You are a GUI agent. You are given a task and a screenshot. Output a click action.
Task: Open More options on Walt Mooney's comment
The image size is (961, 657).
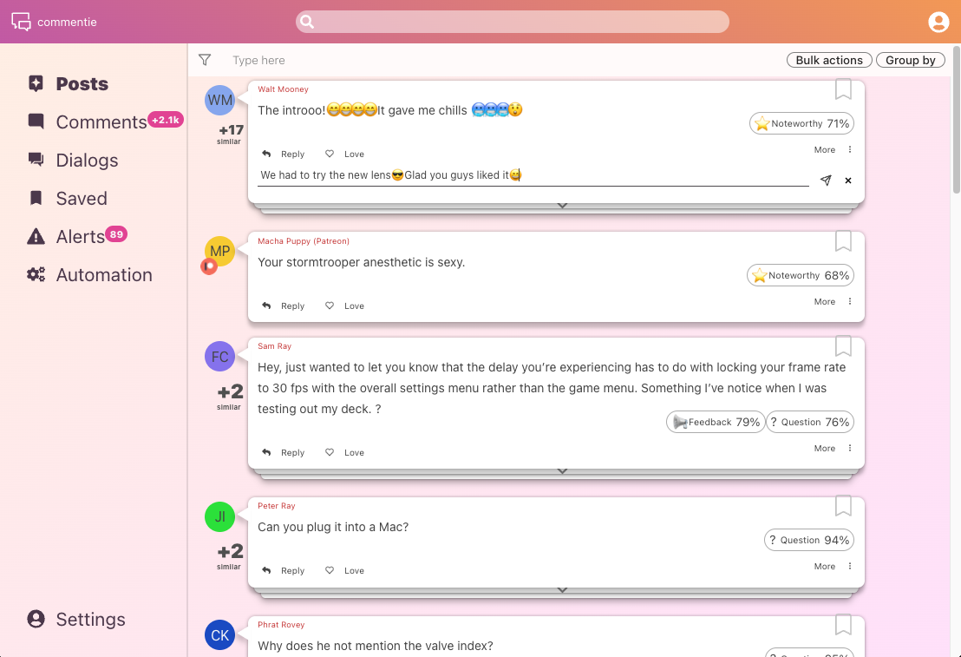pyautogui.click(x=824, y=149)
